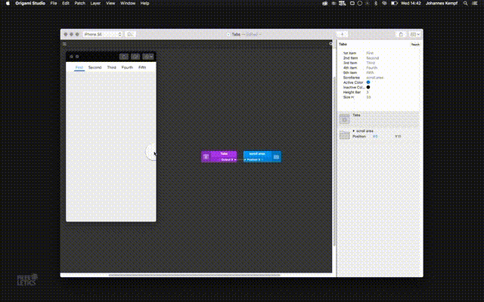Viewport: 484px width, 302px height.
Task: Click the layer icon on scroll area patch
Action: coord(276,157)
